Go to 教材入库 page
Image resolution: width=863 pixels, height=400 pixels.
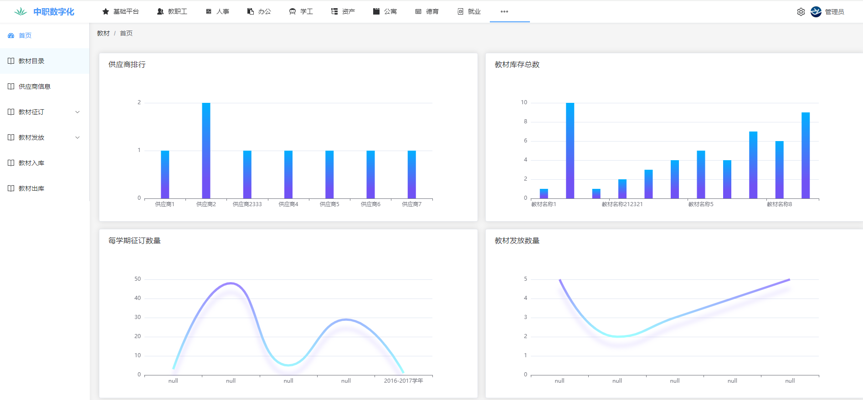(x=31, y=163)
